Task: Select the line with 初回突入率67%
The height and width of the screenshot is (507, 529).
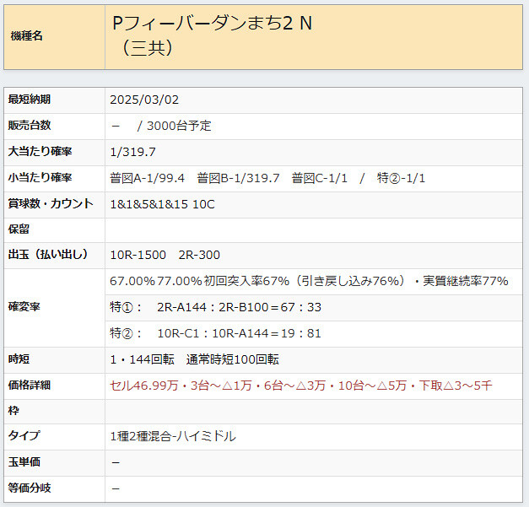Action: click(x=309, y=281)
